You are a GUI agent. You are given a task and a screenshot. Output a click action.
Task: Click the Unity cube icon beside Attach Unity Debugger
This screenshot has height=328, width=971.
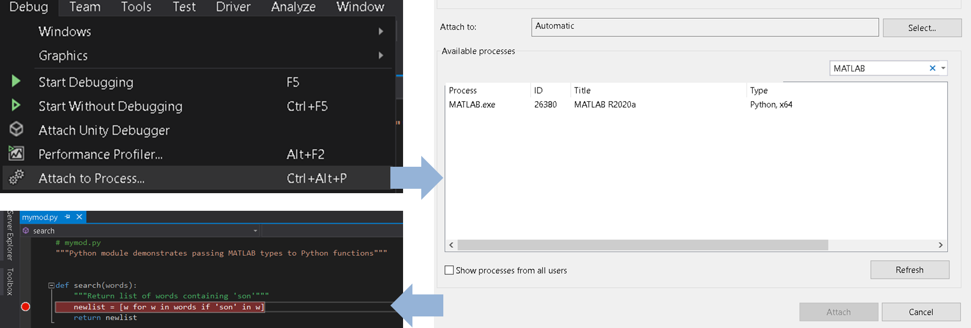point(17,129)
